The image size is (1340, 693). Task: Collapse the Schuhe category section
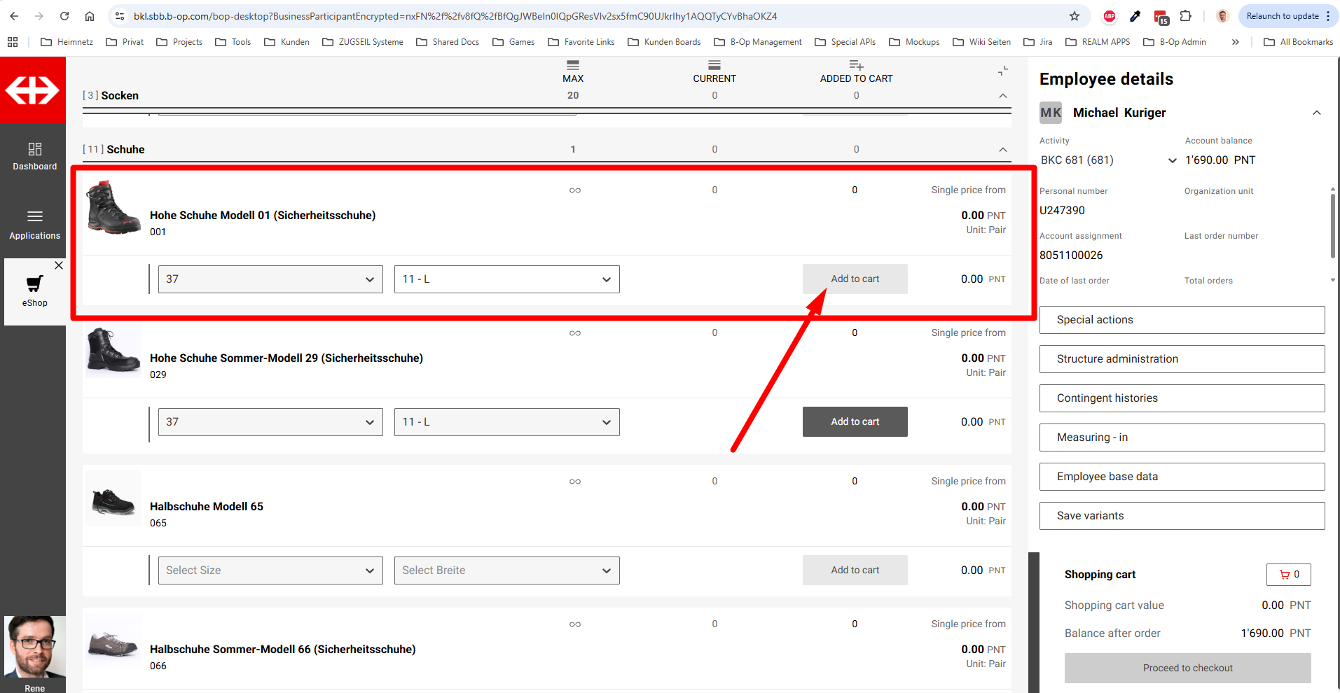[1003, 150]
